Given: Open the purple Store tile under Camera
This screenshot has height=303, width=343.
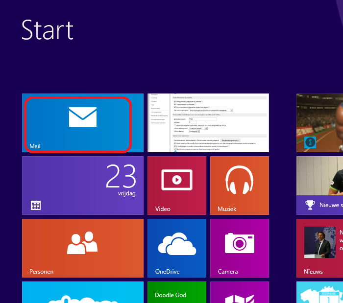Looking at the screenshot, I should [240, 292].
